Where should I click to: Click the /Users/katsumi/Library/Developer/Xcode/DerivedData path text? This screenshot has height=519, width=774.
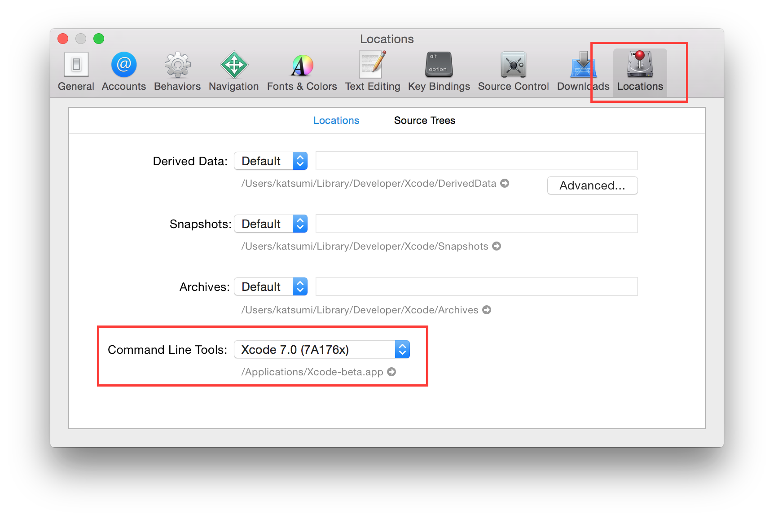tap(369, 184)
